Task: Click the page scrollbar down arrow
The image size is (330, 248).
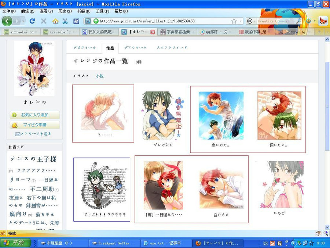Action: 327,227
